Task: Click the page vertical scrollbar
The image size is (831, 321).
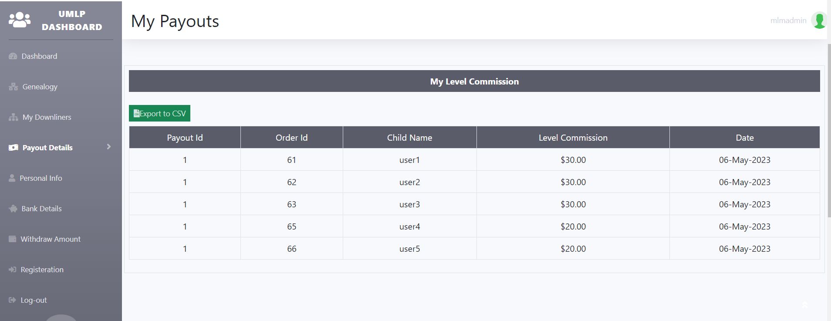Action: (x=828, y=131)
